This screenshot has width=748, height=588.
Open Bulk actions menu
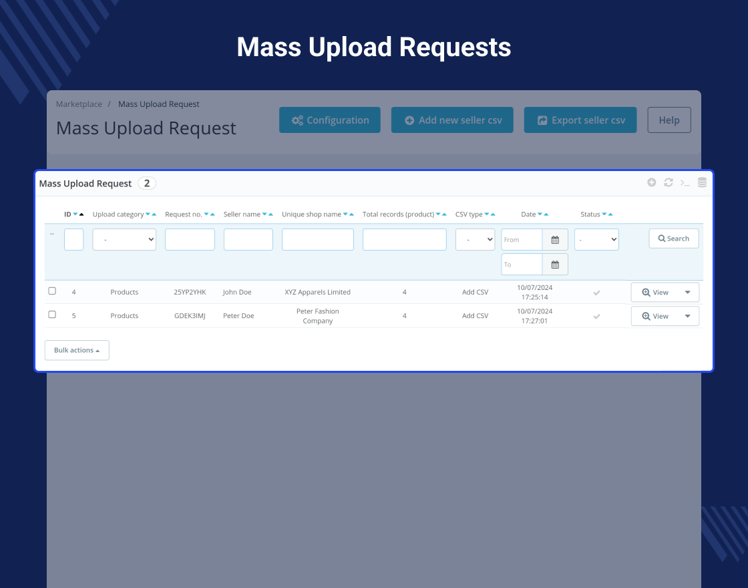pyautogui.click(x=77, y=350)
